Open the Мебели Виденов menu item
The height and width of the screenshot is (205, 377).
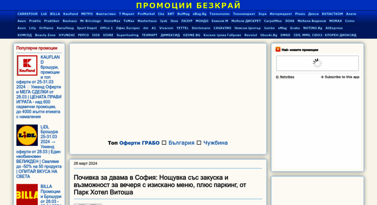pos(311,21)
